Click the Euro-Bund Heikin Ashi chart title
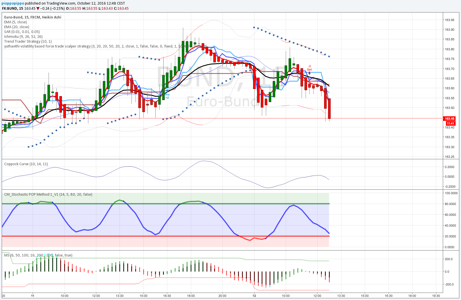 pyautogui.click(x=33, y=17)
